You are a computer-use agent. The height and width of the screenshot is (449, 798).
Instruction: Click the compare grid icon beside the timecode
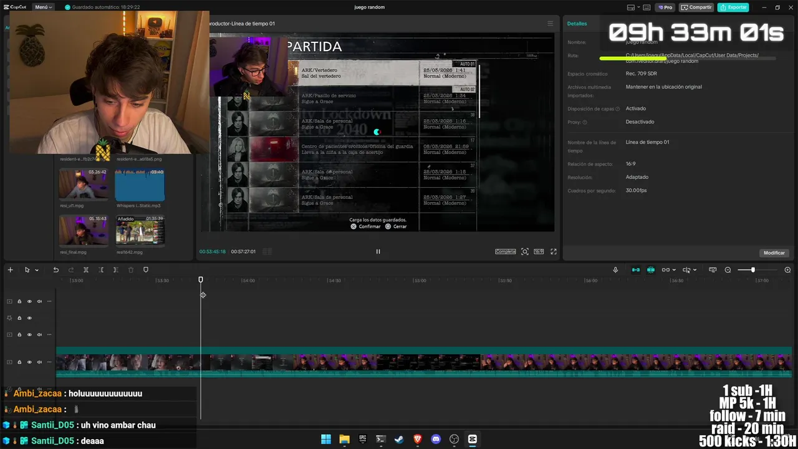pyautogui.click(x=267, y=251)
